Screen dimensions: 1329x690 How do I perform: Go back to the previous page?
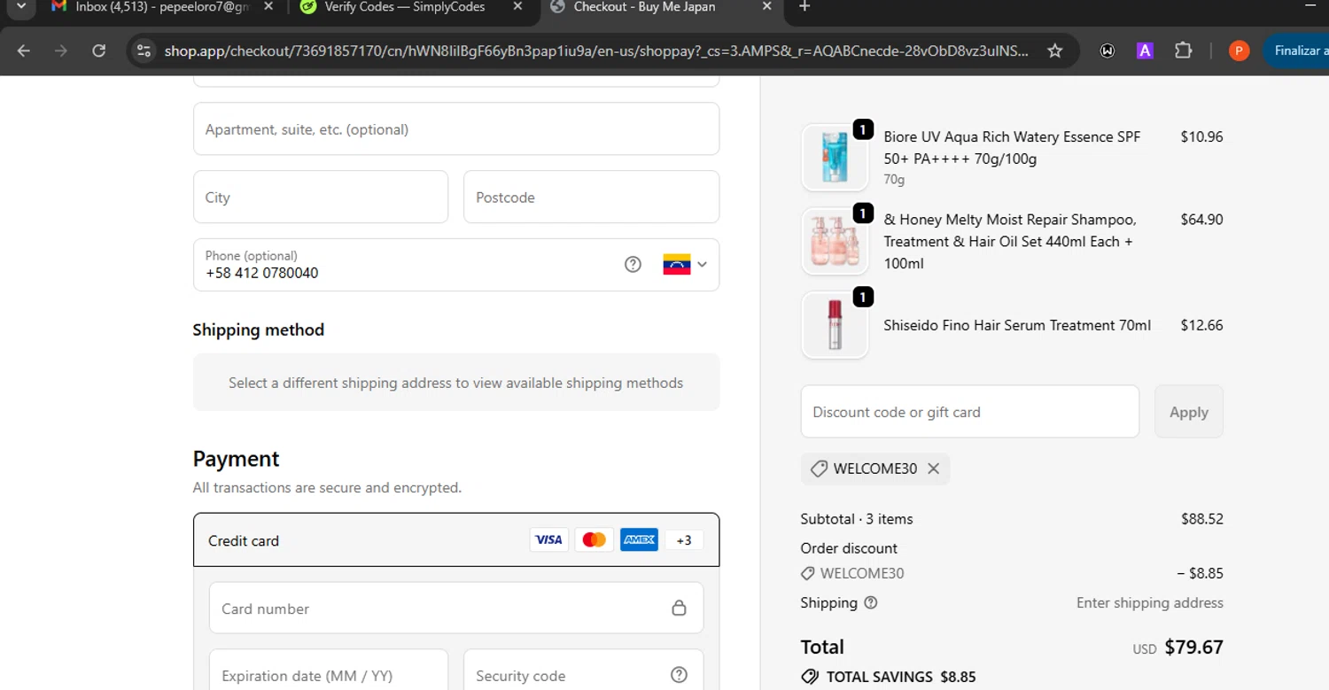tap(24, 51)
